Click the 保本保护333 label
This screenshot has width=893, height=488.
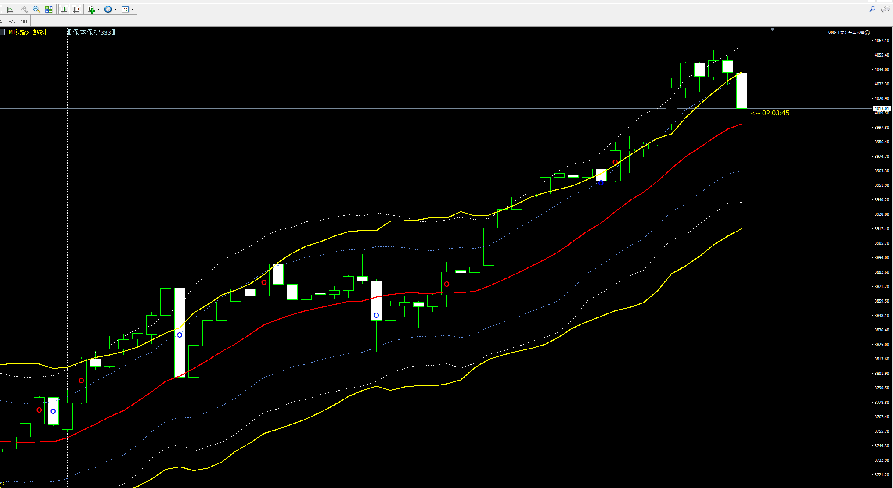91,32
